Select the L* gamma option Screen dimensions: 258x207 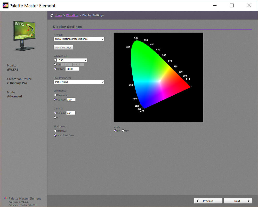pos(55,117)
